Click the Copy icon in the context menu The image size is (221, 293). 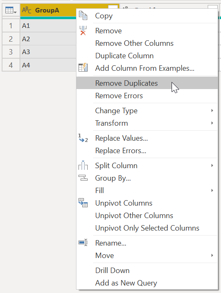click(x=83, y=15)
